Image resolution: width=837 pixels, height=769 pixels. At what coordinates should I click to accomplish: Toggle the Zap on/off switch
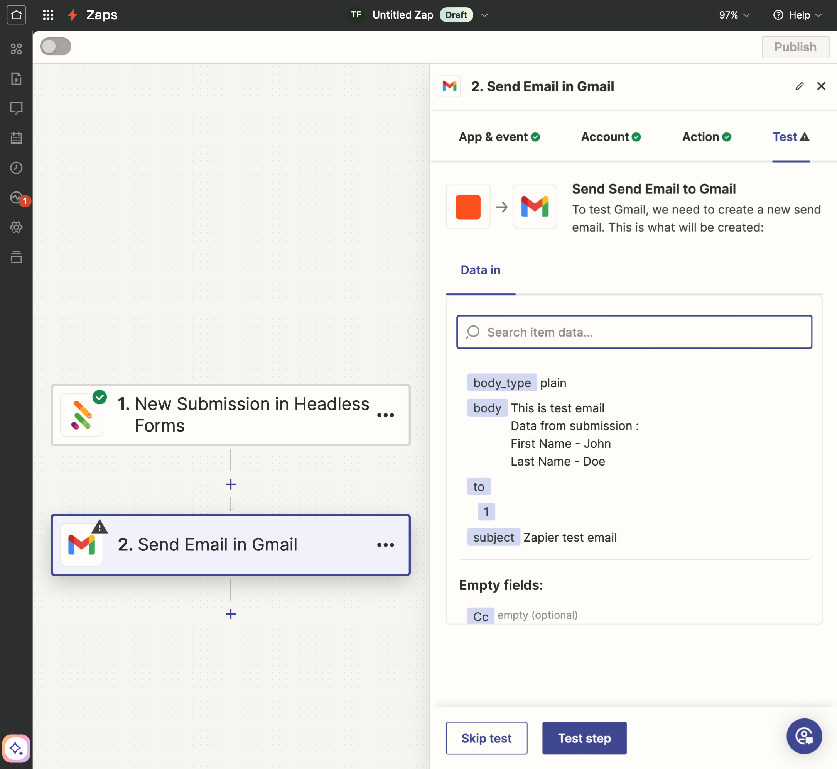coord(56,47)
